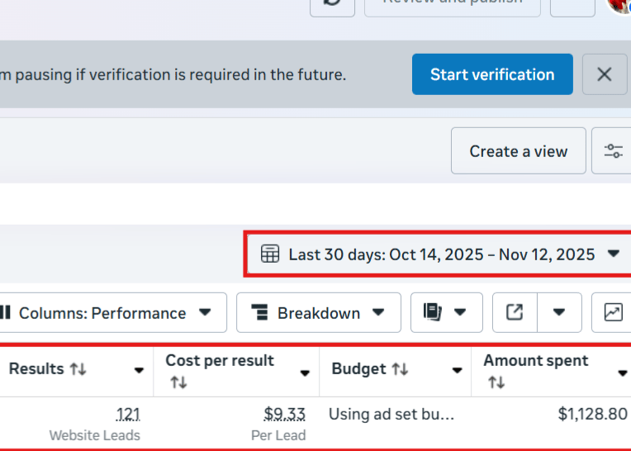
Task: Click the Create a view button
Action: point(518,151)
